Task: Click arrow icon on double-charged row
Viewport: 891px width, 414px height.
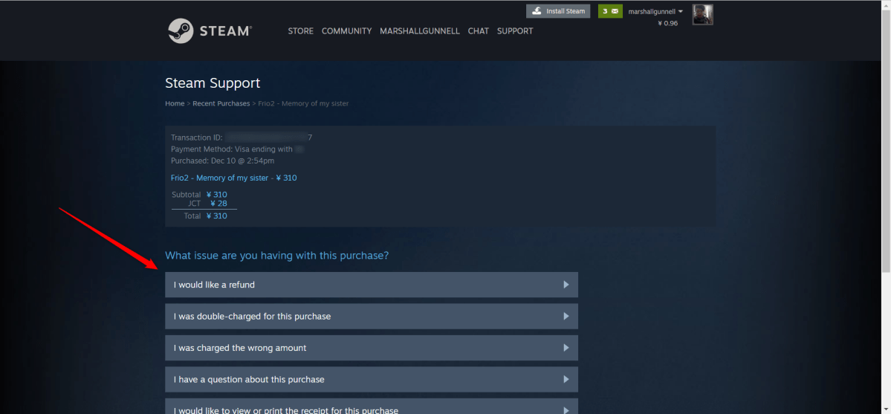Action: tap(566, 317)
